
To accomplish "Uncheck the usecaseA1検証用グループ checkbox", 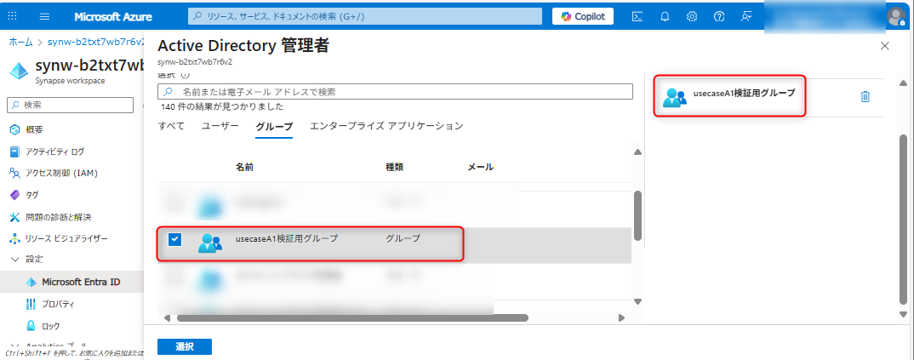I will 174,239.
